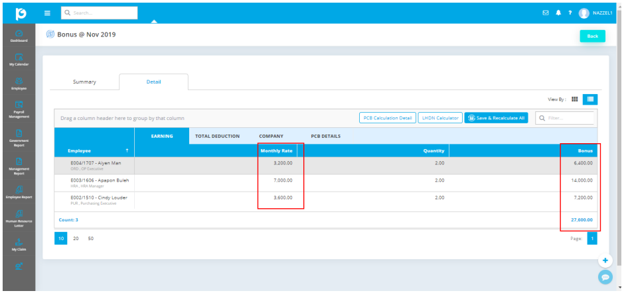The width and height of the screenshot is (628, 295).
Task: Switch to the Summary tab
Action: (84, 82)
